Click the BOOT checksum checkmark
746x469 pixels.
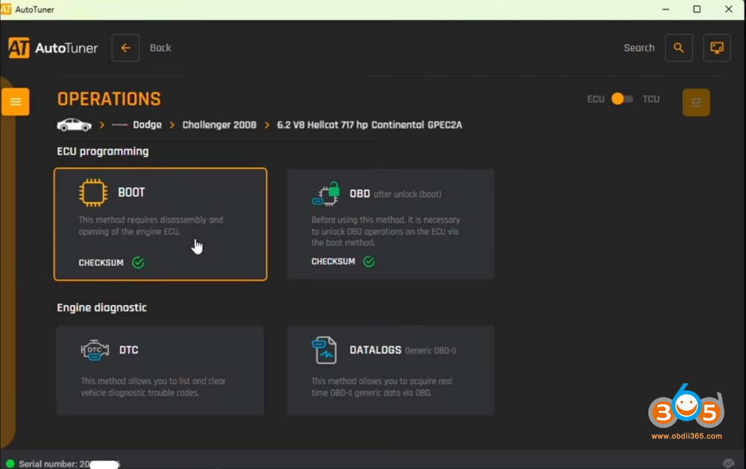click(x=138, y=262)
